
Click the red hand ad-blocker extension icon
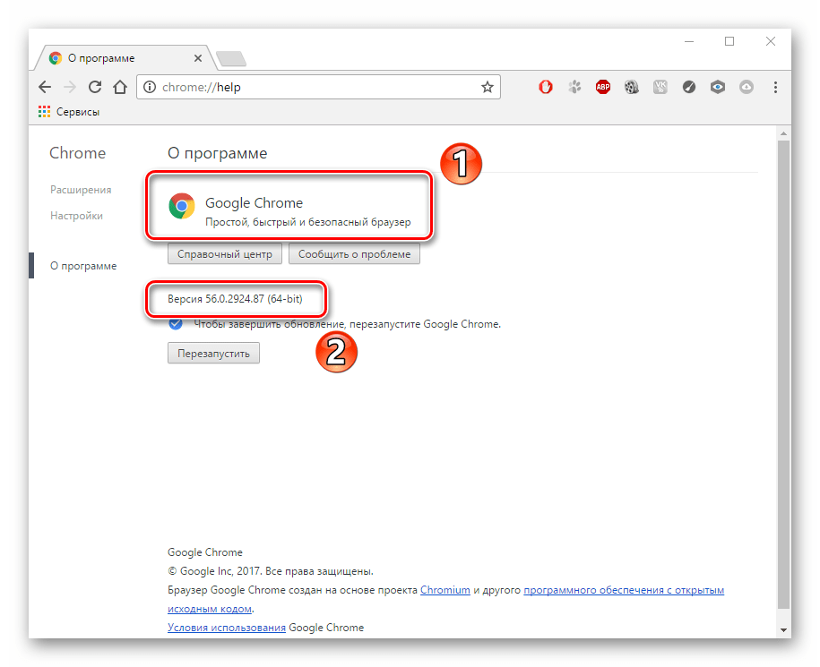coord(545,87)
